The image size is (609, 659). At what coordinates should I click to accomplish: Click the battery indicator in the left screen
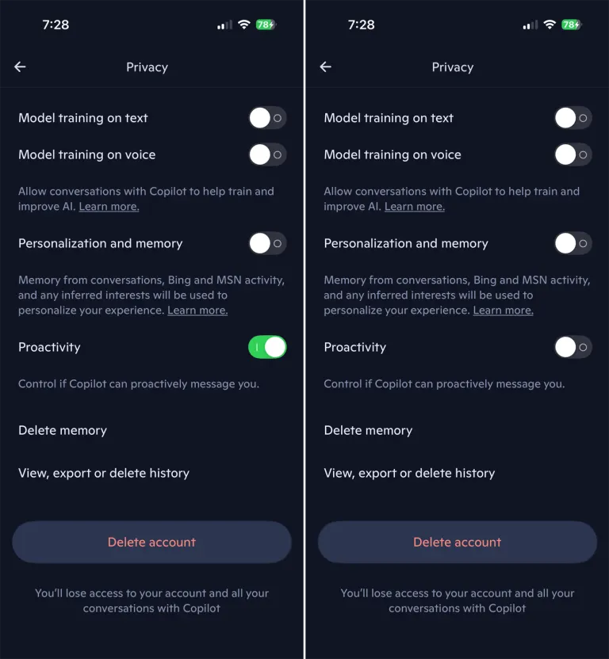(x=265, y=25)
